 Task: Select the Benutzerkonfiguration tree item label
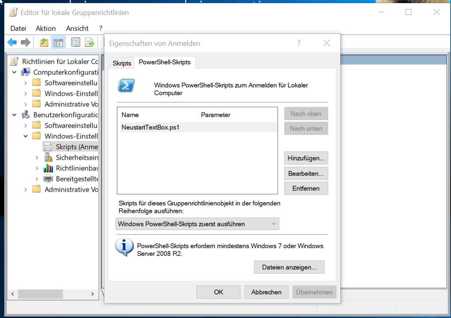pyautogui.click(x=66, y=115)
